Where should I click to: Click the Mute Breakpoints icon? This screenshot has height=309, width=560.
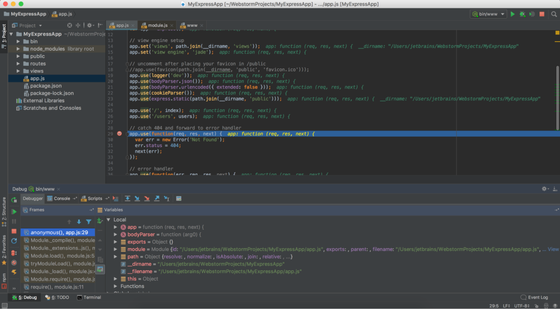tap(14, 262)
